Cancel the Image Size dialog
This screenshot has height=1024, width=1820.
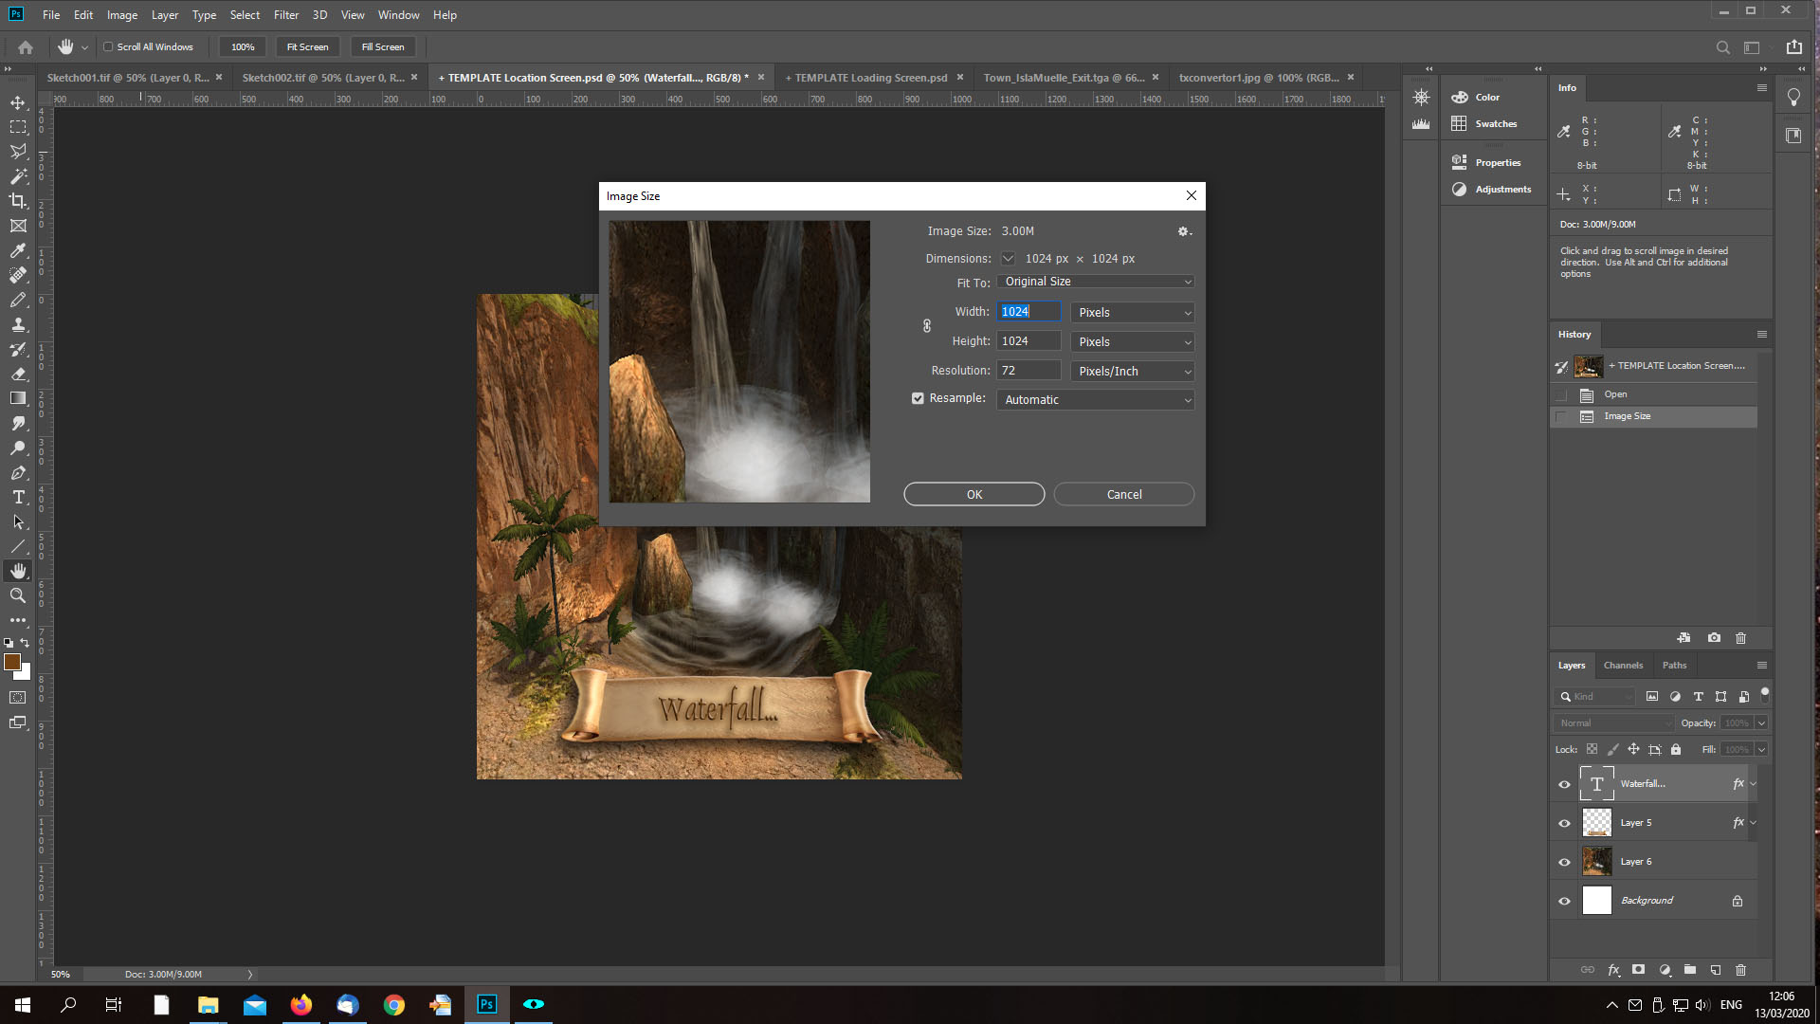pos(1123,494)
